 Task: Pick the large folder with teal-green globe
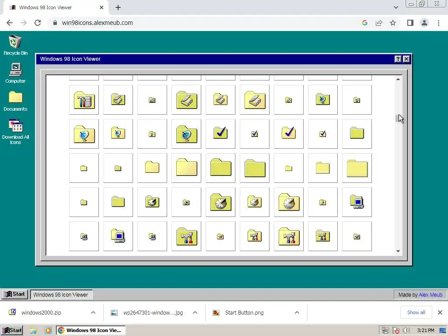coord(186,134)
